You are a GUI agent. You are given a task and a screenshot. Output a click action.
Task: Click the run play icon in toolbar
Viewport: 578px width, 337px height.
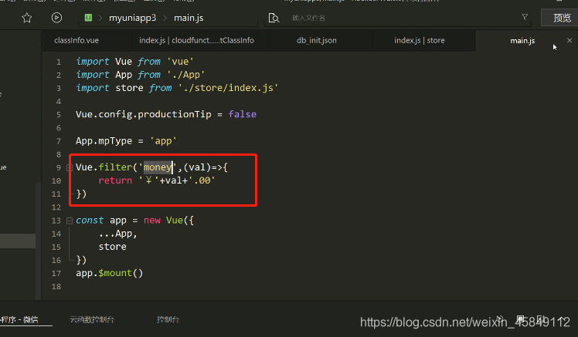pyautogui.click(x=56, y=17)
